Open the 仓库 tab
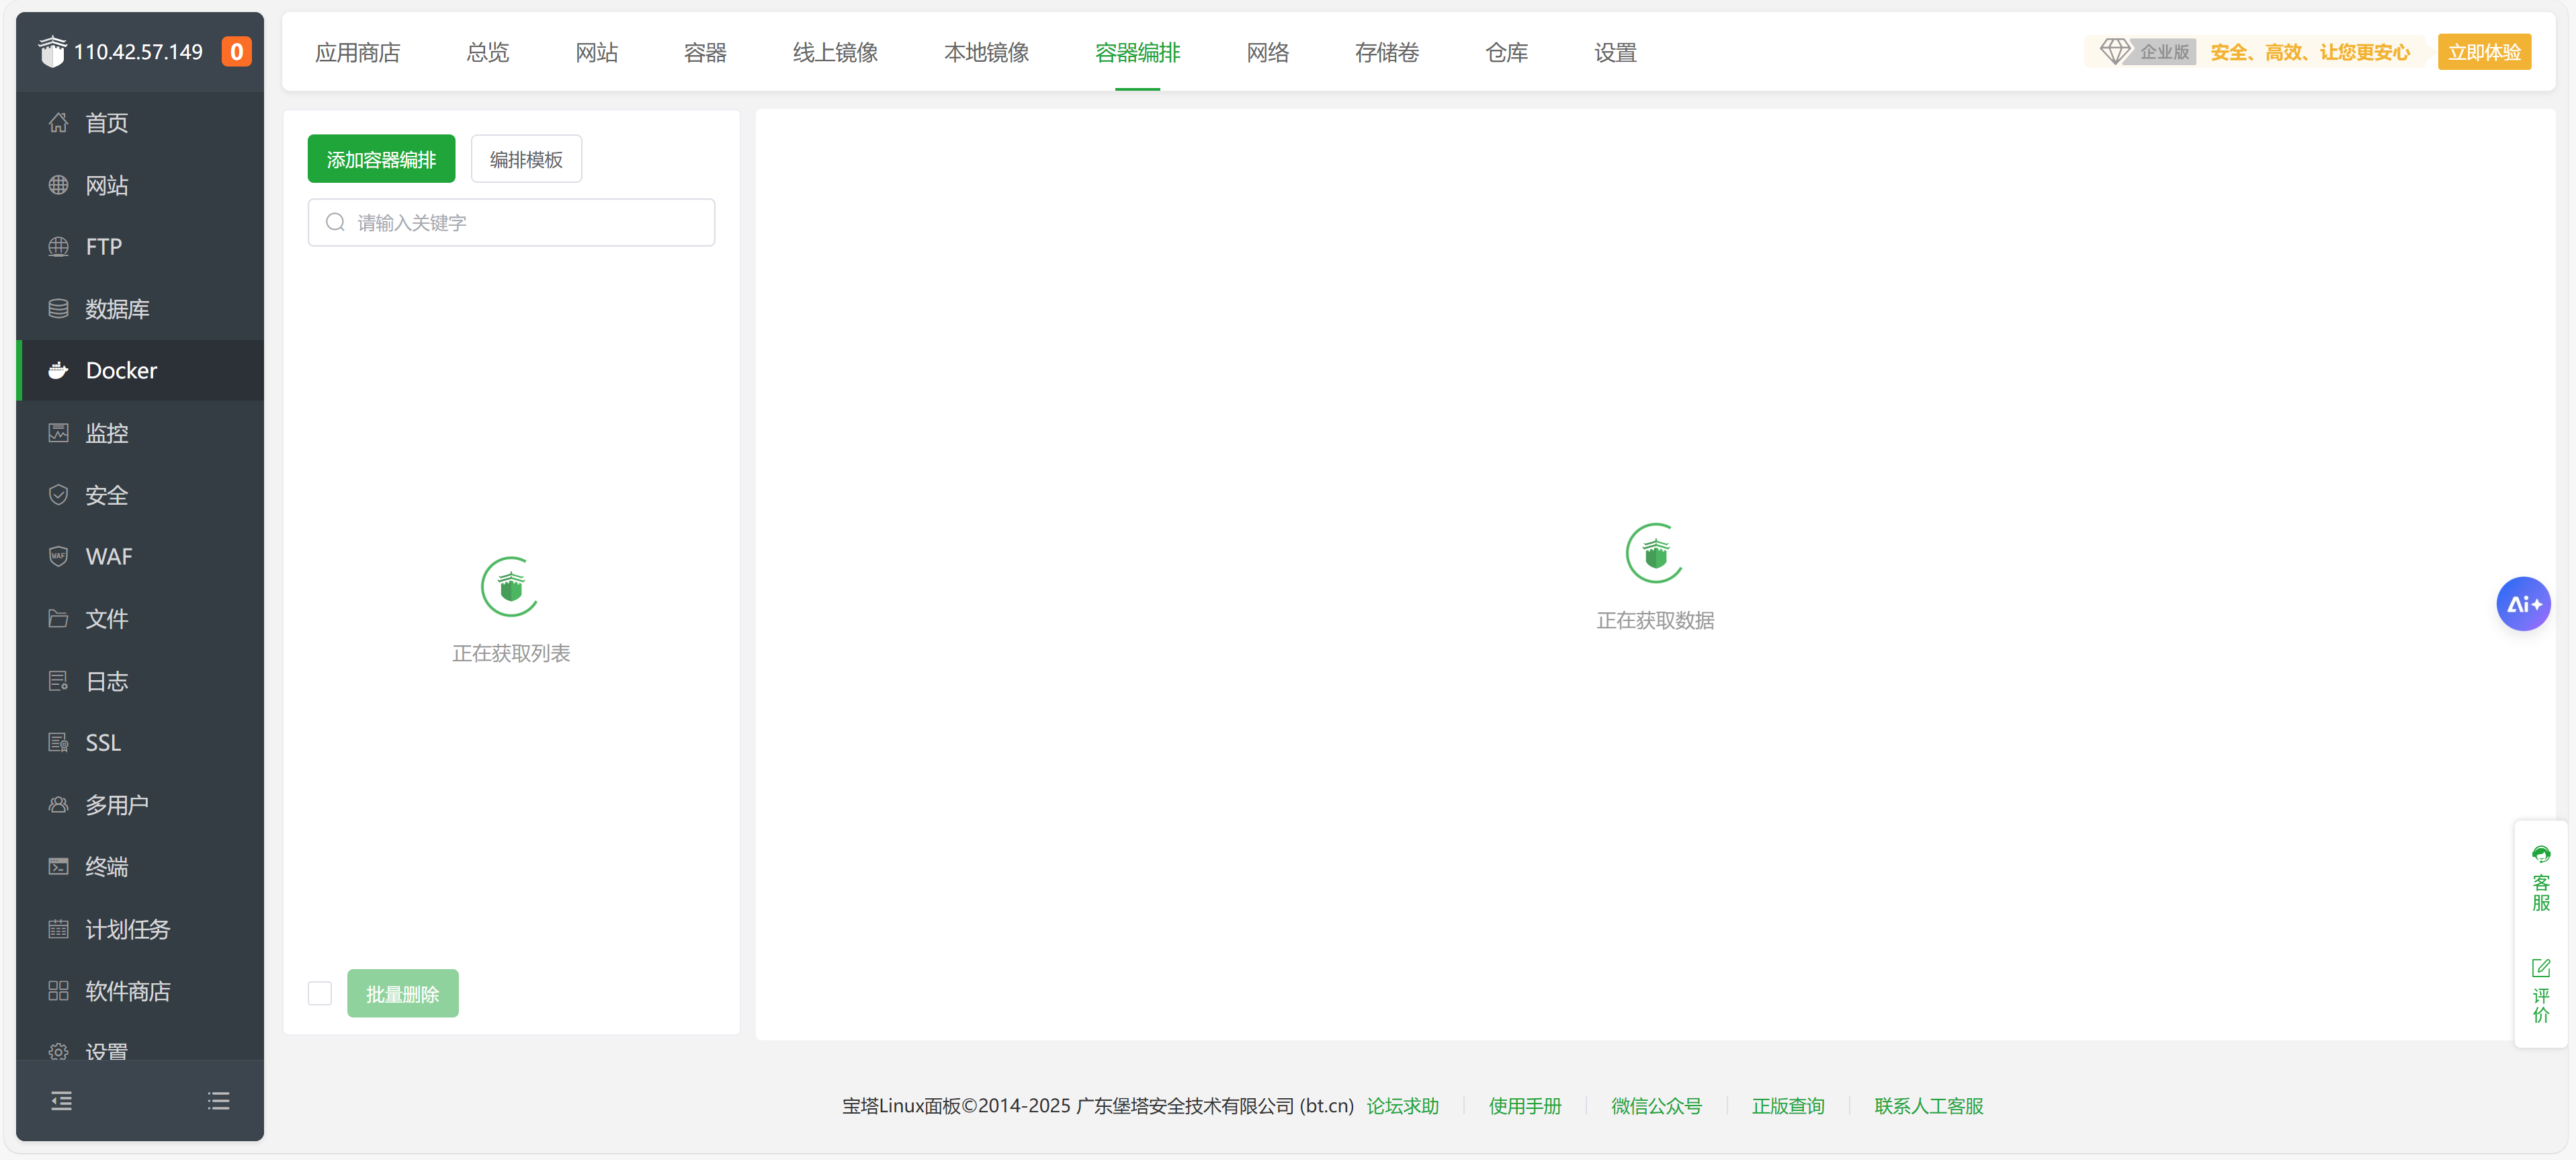Viewport: 2576px width, 1160px height. 1506,52
